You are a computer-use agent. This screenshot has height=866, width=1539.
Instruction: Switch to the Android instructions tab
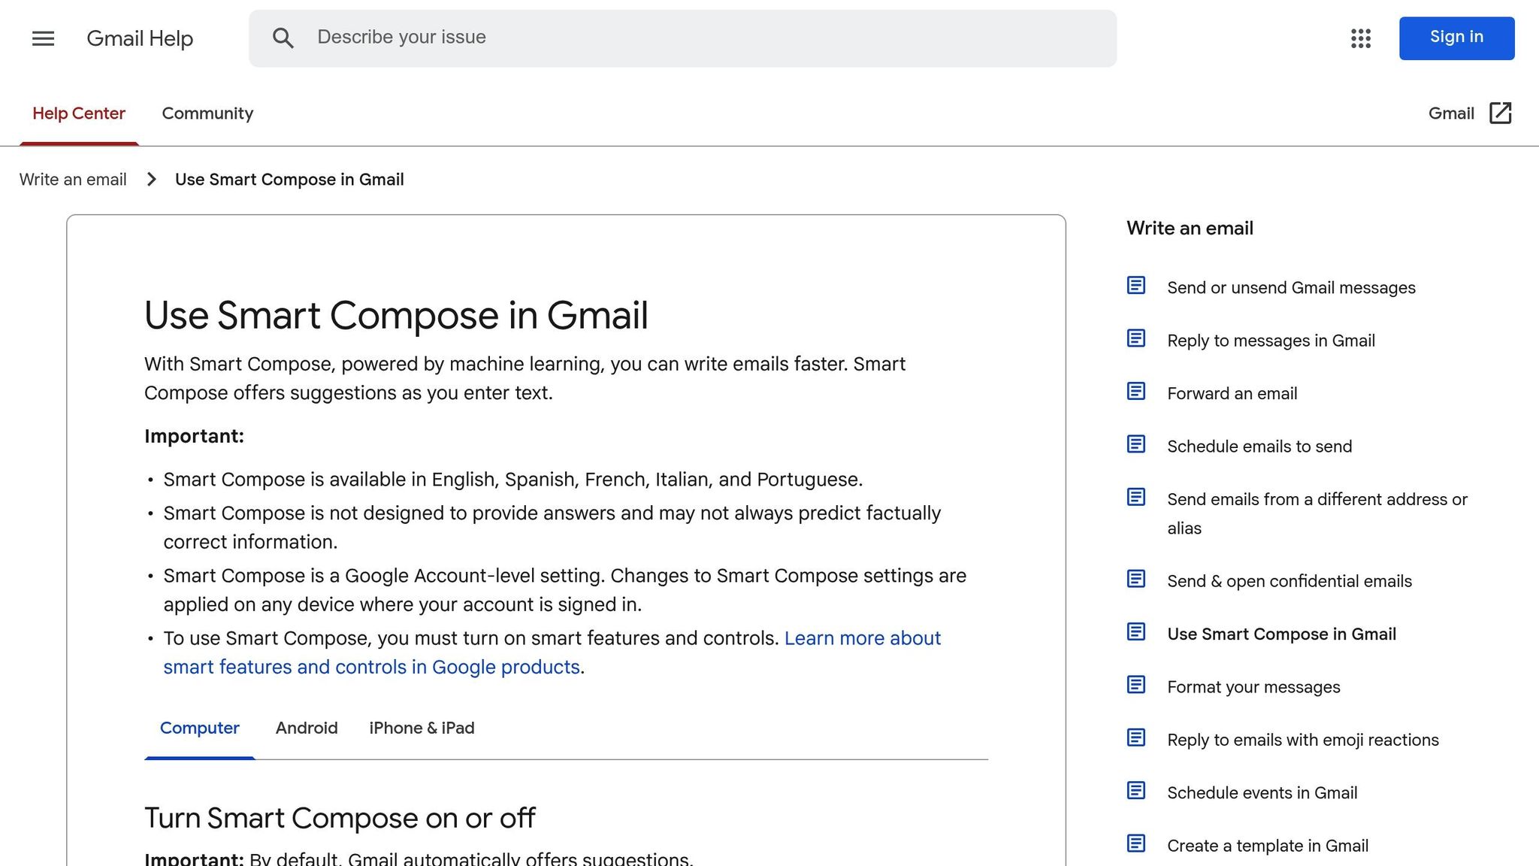307,728
